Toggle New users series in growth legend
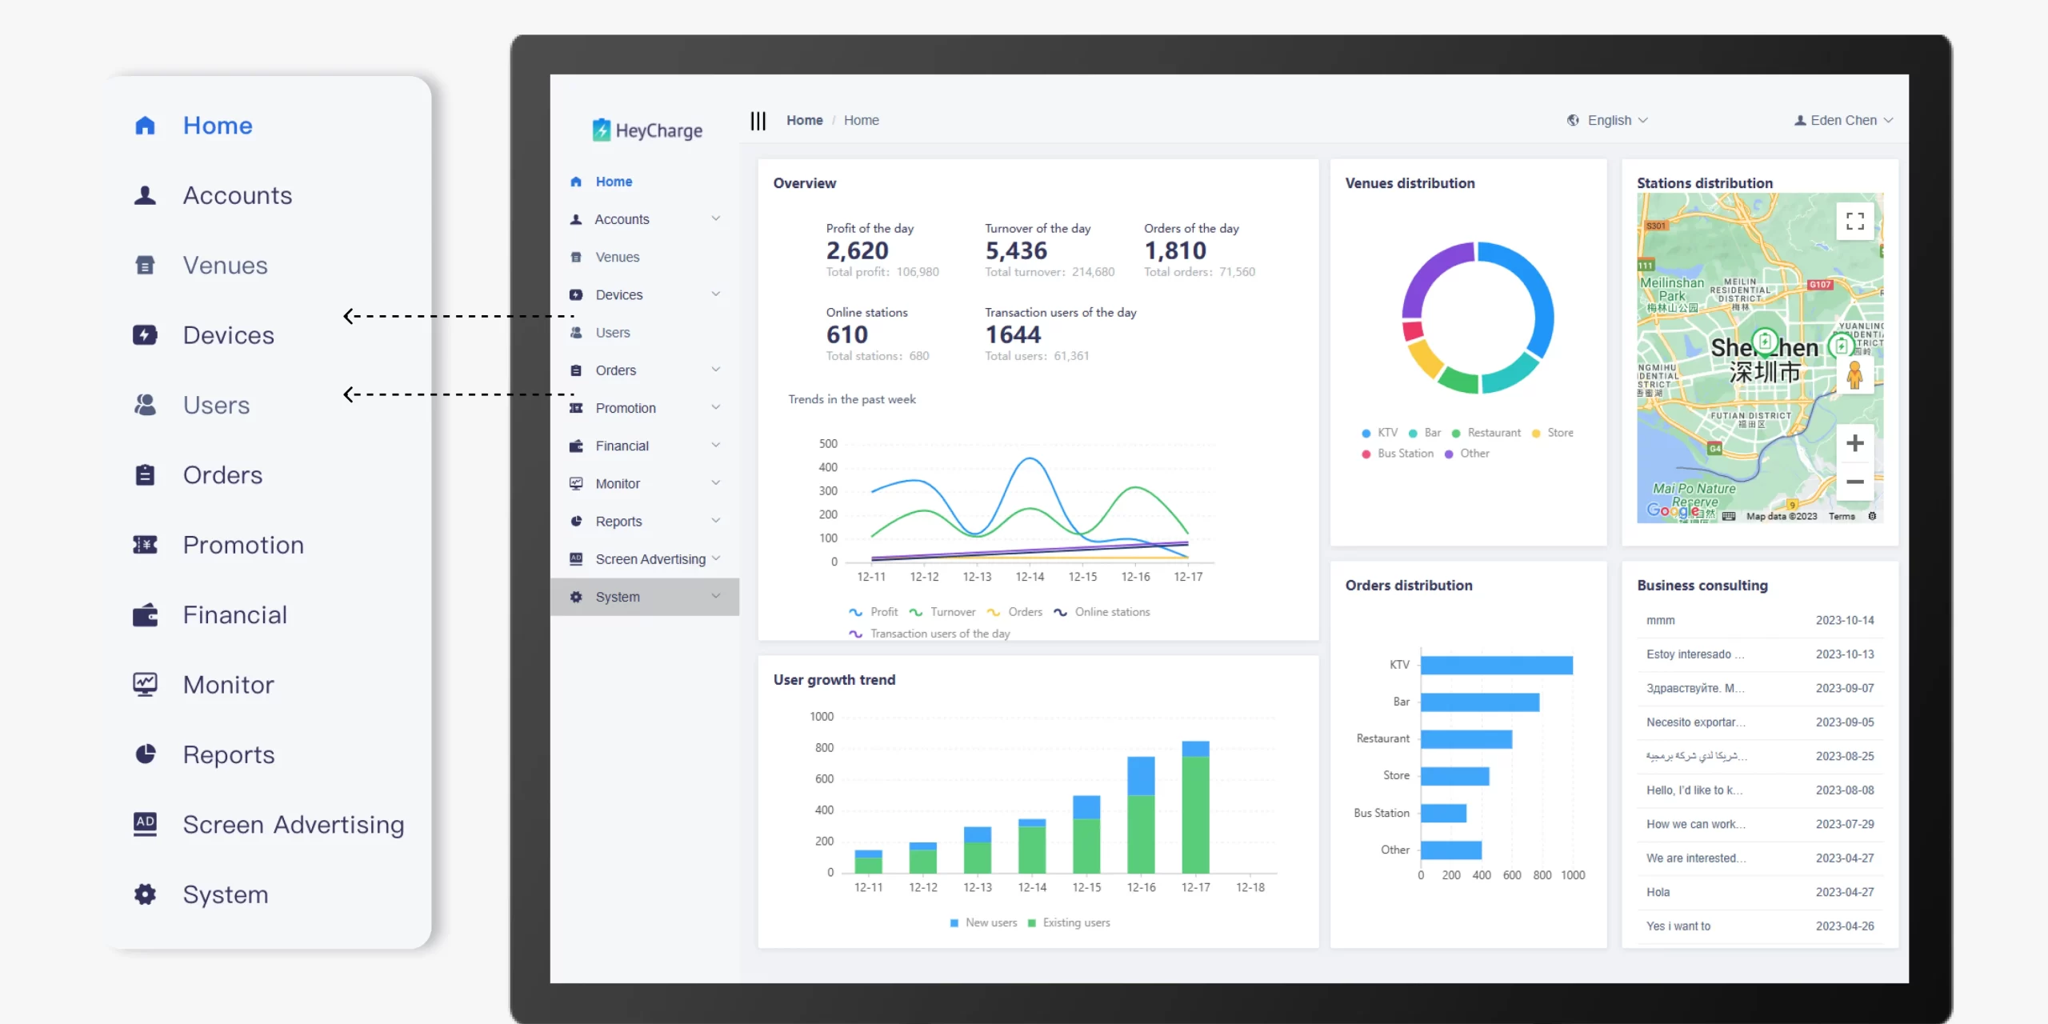 coord(983,922)
